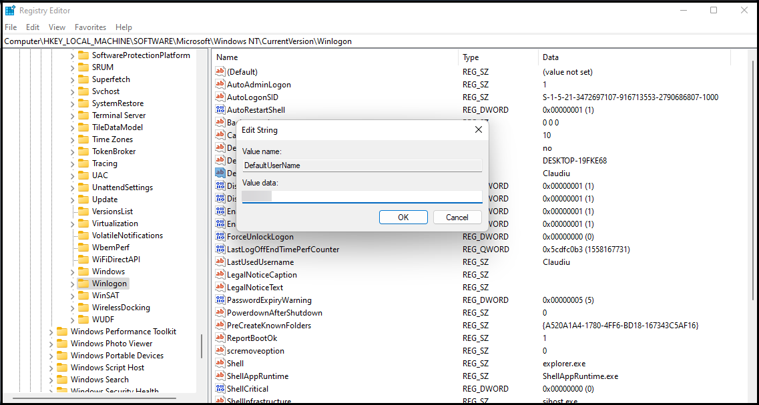Expand the Winlogon key
Viewport: 759px width, 405px height.
pos(73,284)
